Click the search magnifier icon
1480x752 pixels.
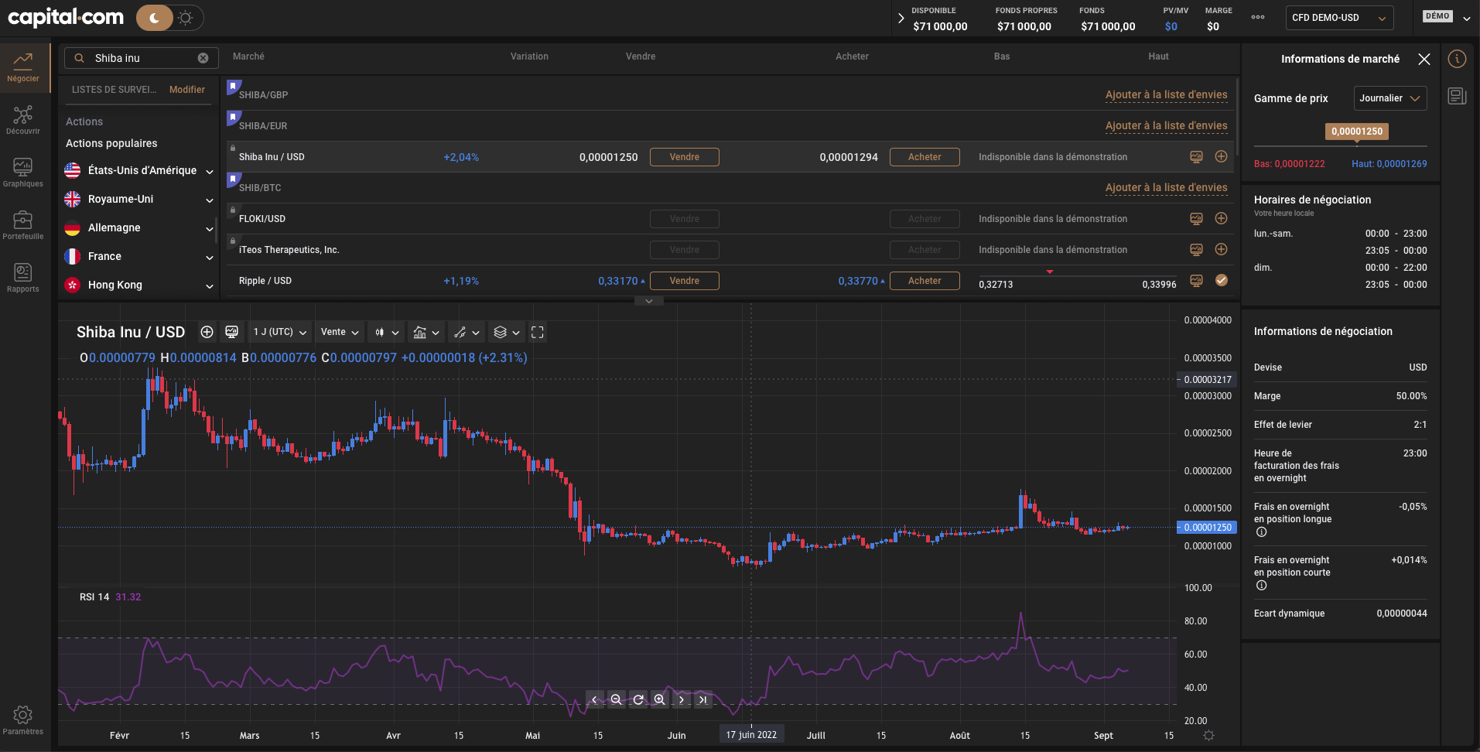point(79,58)
